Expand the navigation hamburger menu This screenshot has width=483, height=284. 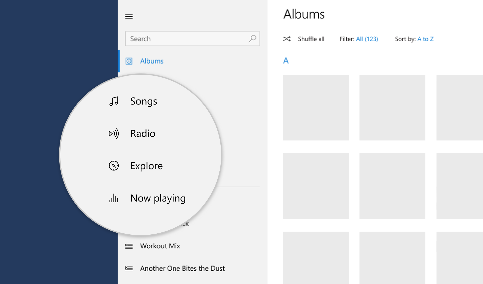click(129, 16)
